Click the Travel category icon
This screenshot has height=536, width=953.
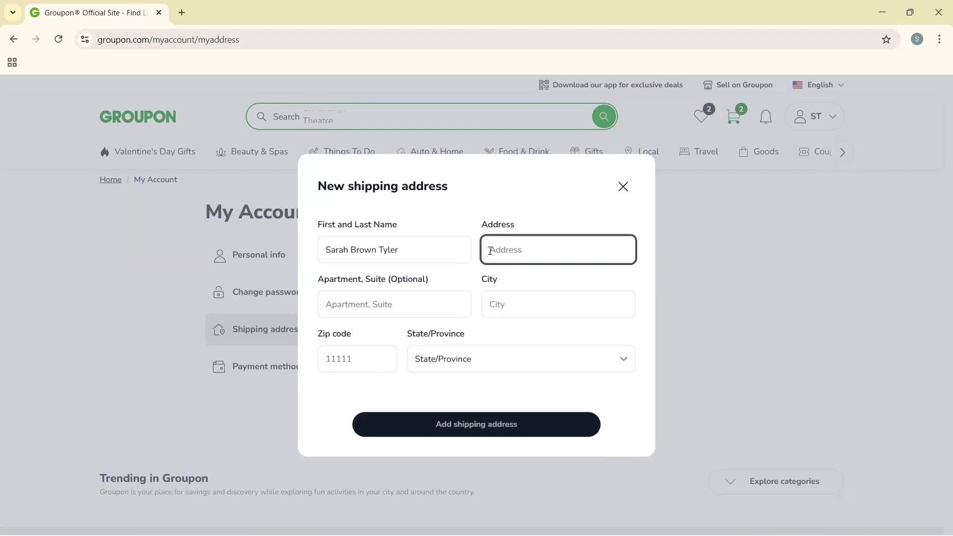[x=684, y=151]
